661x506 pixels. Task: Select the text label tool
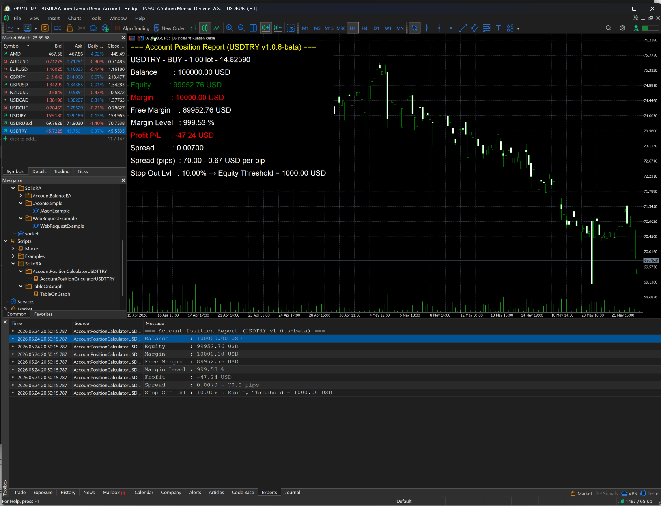pos(498,28)
